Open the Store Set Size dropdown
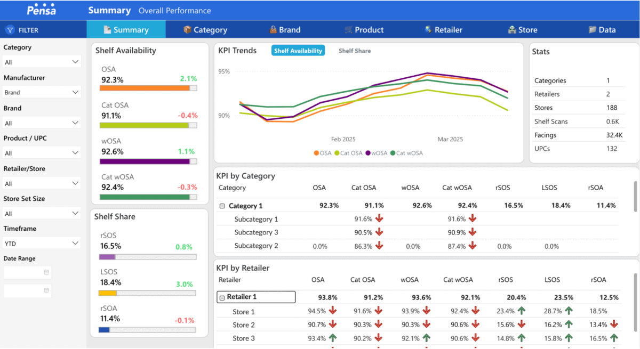This screenshot has height=349, width=640. 42,214
